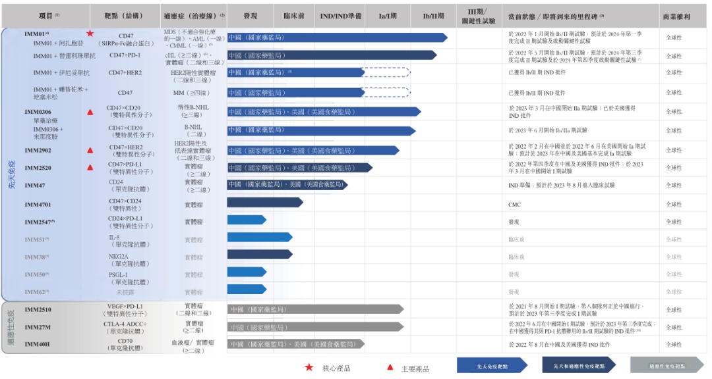712x379 pixels.
Task: Click the red triangle beside IMM2520
Action: 90,167
